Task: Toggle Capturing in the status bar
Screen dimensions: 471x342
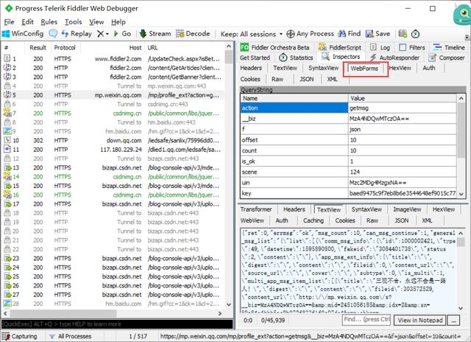Action: [x=20, y=336]
